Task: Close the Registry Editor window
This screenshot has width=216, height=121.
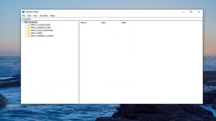Action: 199,12
